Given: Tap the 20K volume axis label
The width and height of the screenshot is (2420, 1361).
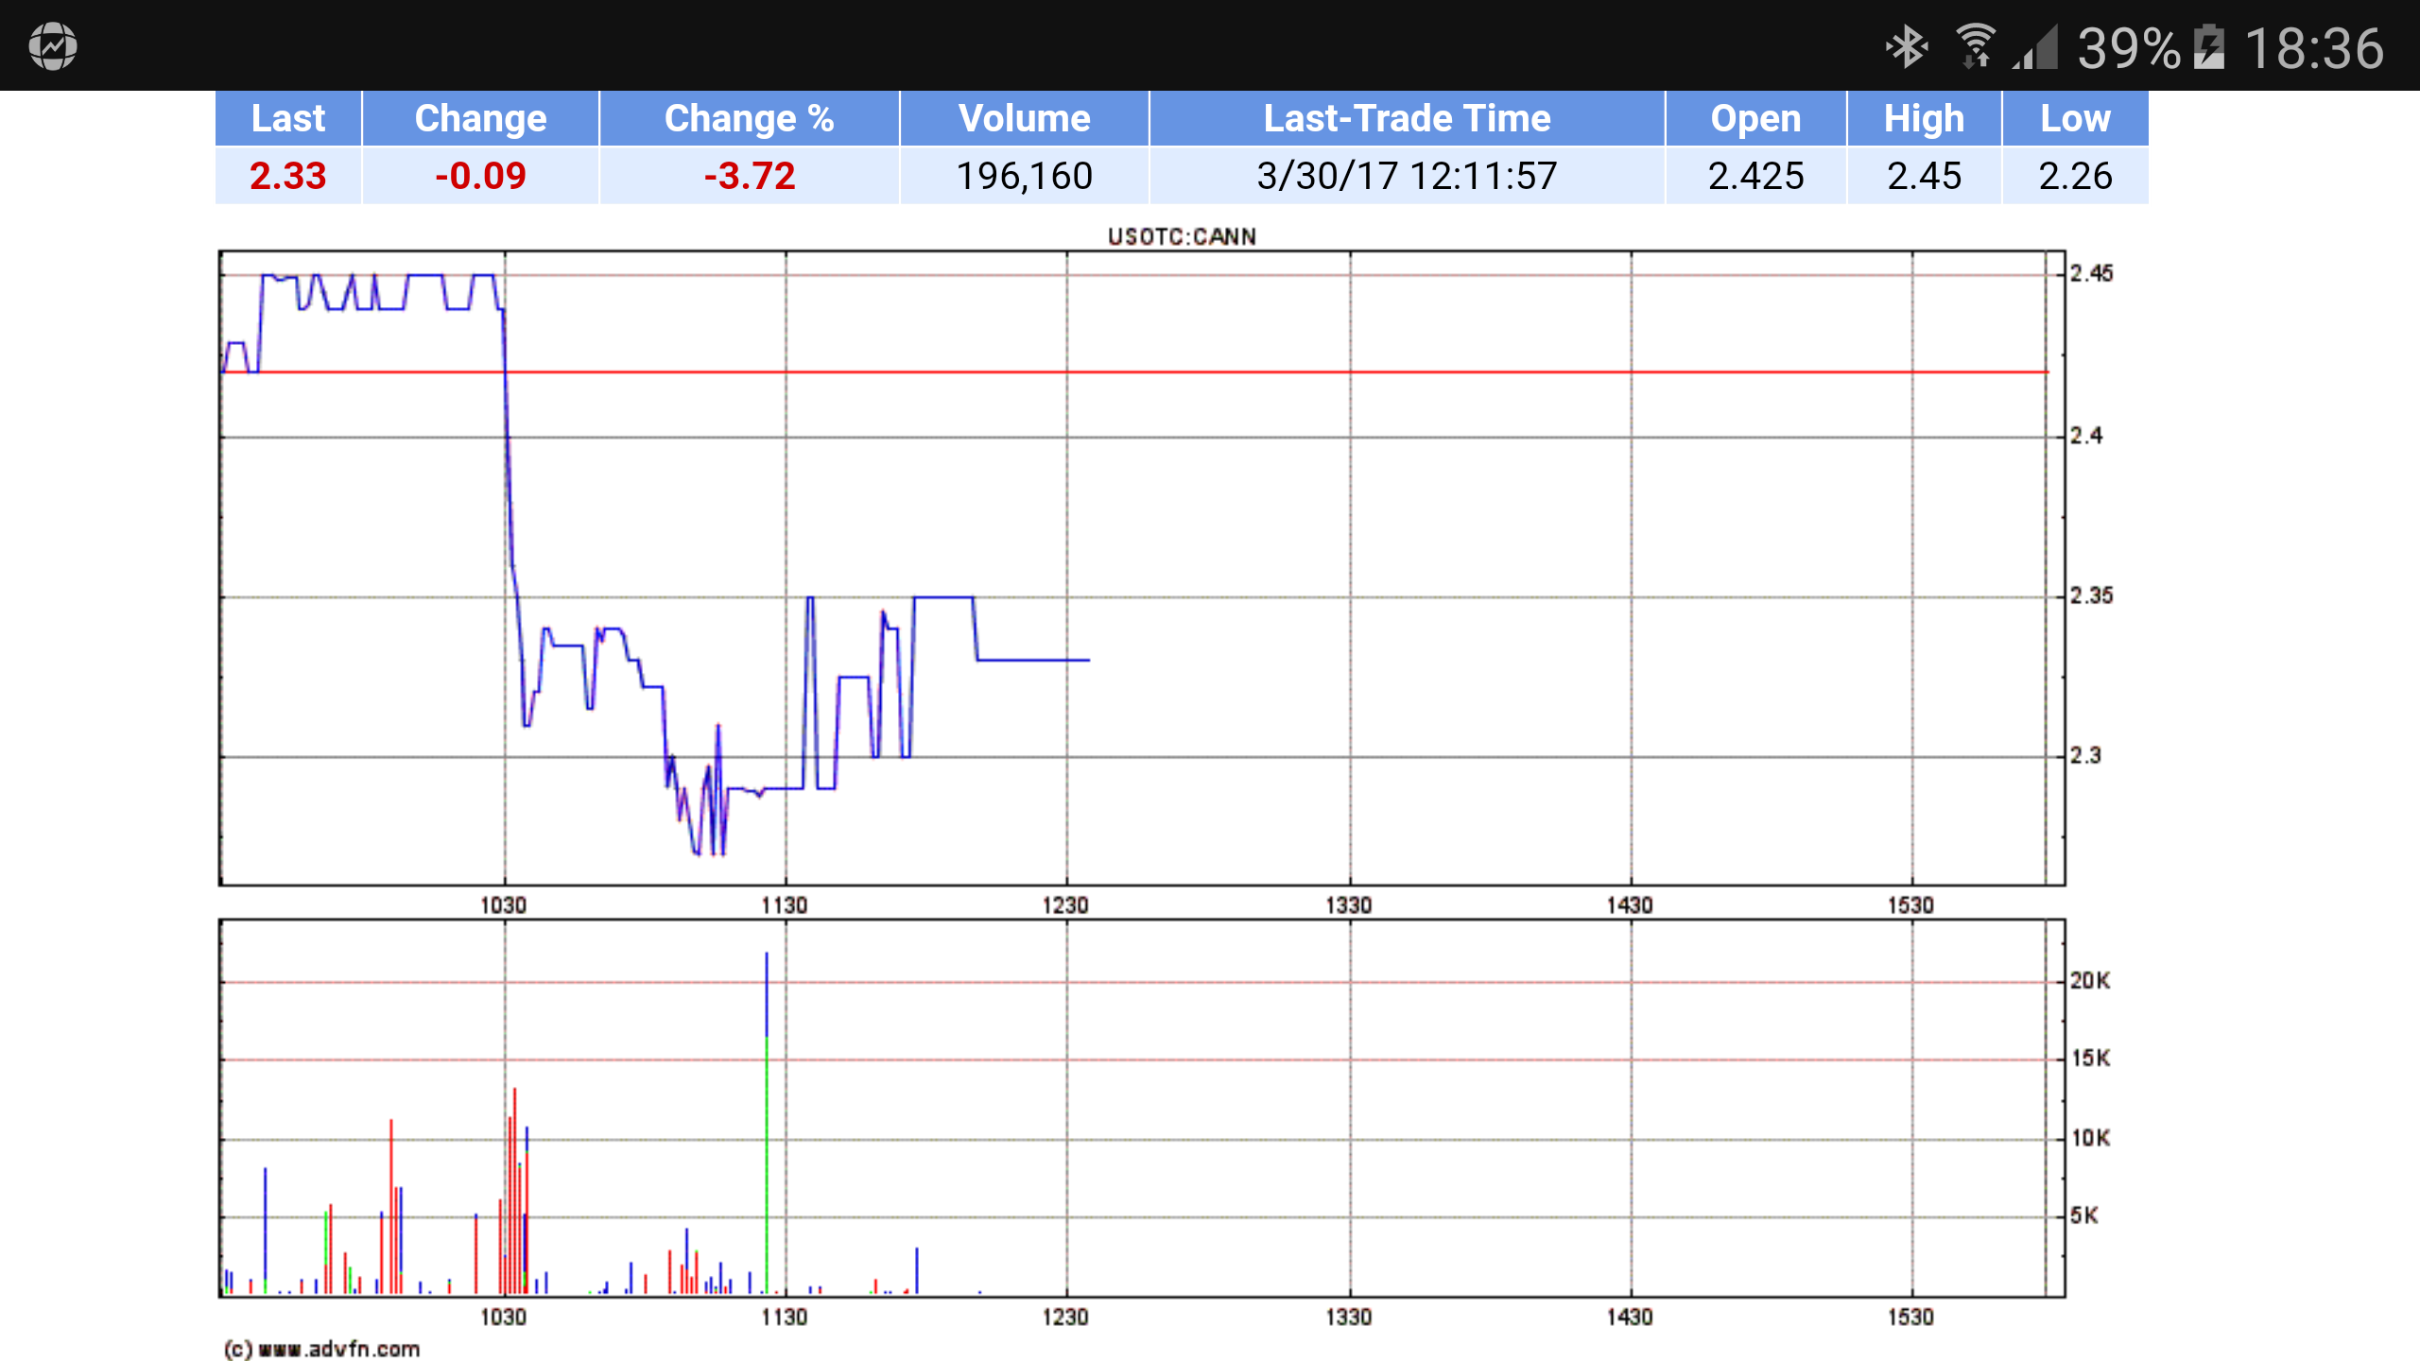Looking at the screenshot, I should pos(2089,981).
